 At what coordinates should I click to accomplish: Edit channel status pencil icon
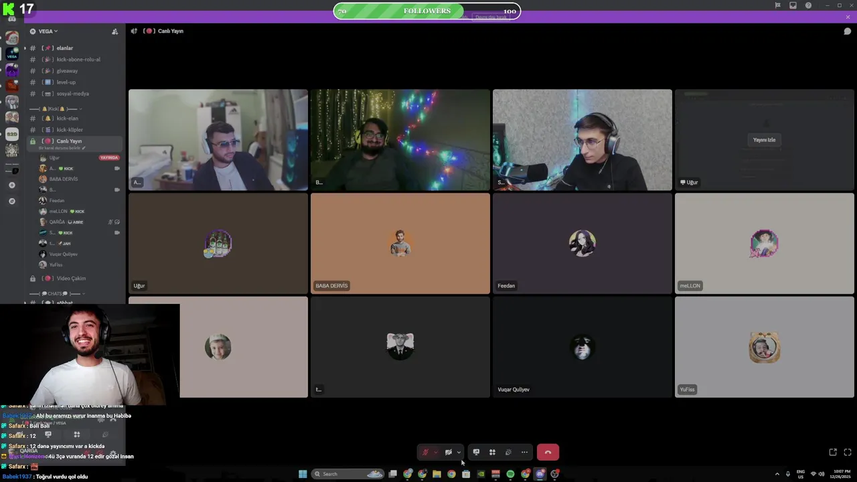tap(84, 148)
